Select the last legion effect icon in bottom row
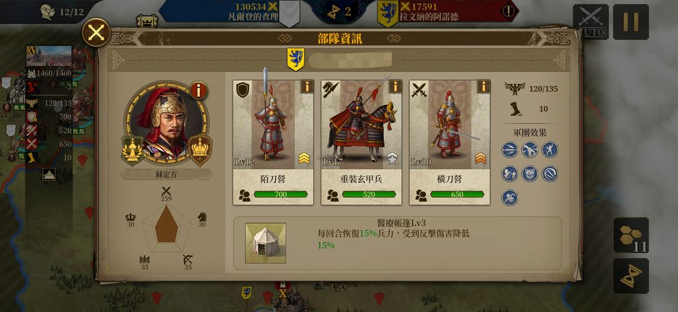 (510, 197)
